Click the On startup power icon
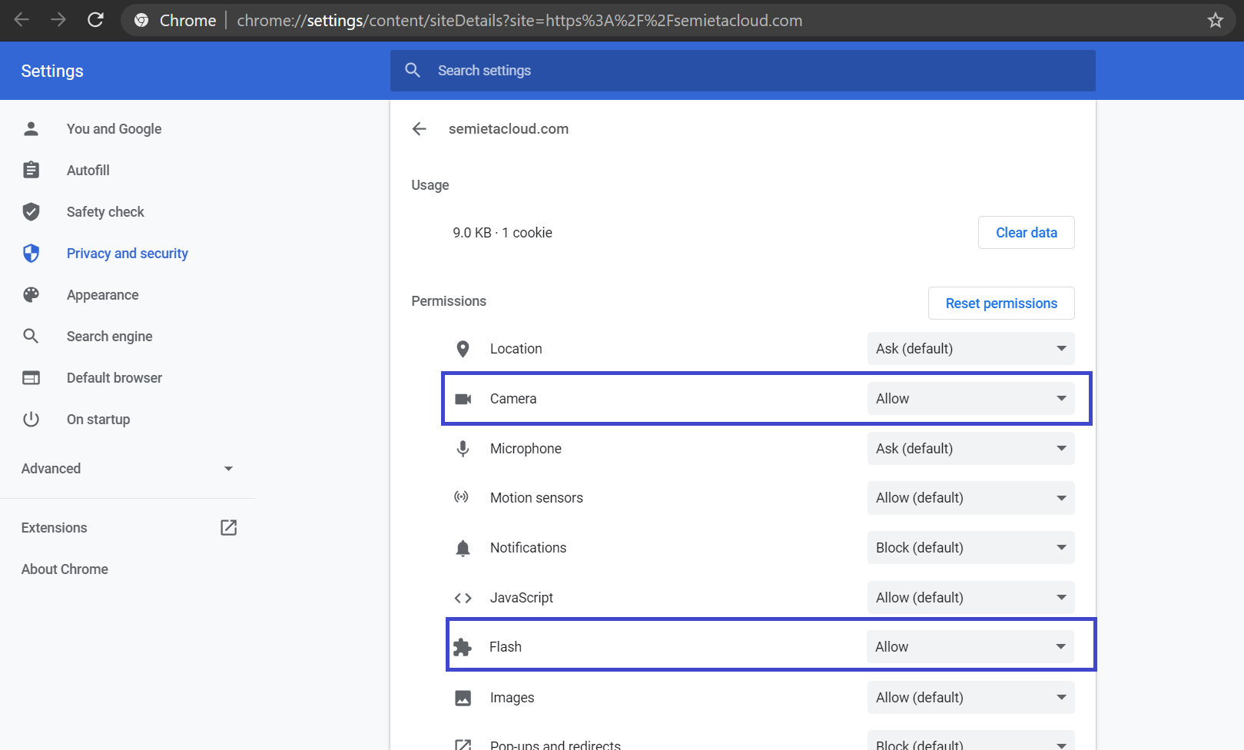Viewport: 1244px width, 750px height. click(x=31, y=420)
